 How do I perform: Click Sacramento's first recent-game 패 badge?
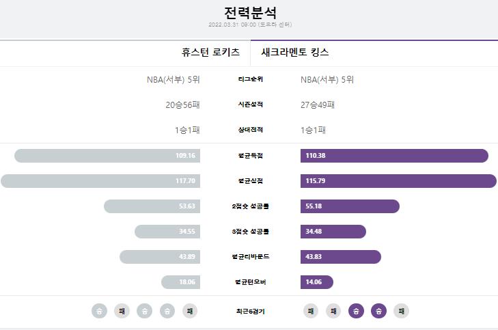[311, 311]
